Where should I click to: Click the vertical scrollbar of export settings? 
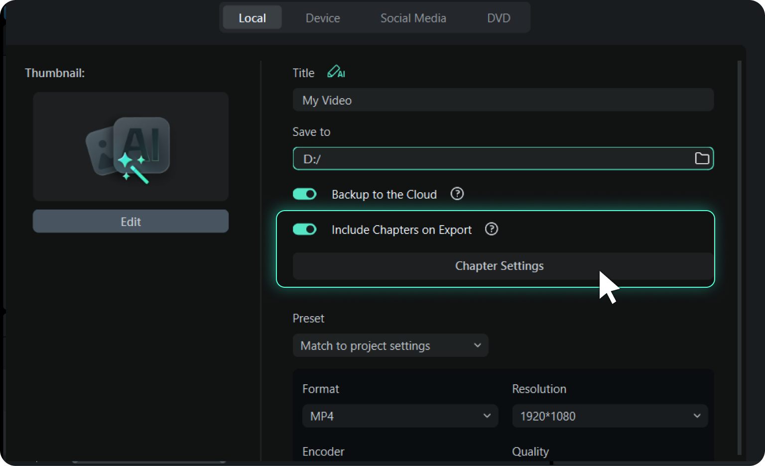(739, 257)
